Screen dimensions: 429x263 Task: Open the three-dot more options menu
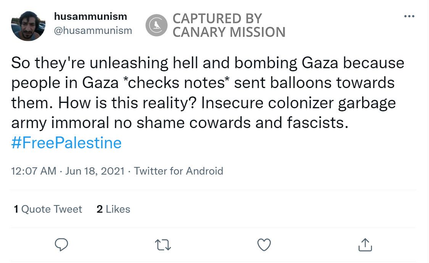coord(409,16)
